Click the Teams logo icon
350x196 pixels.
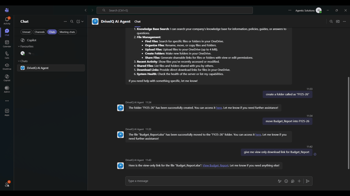click(x=7, y=10)
